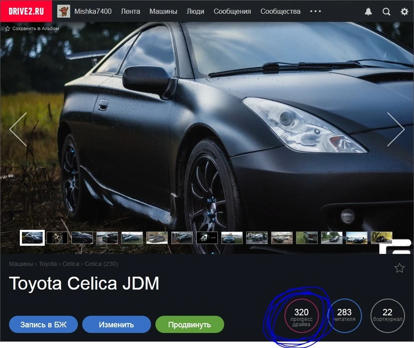
Task: Select the sixth photo thumbnail
Action: pyautogui.click(x=157, y=238)
